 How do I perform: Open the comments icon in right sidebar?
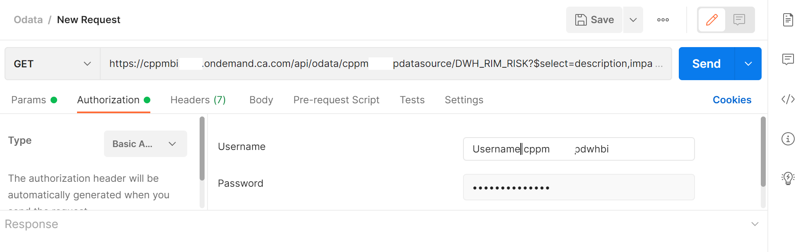[788, 59]
